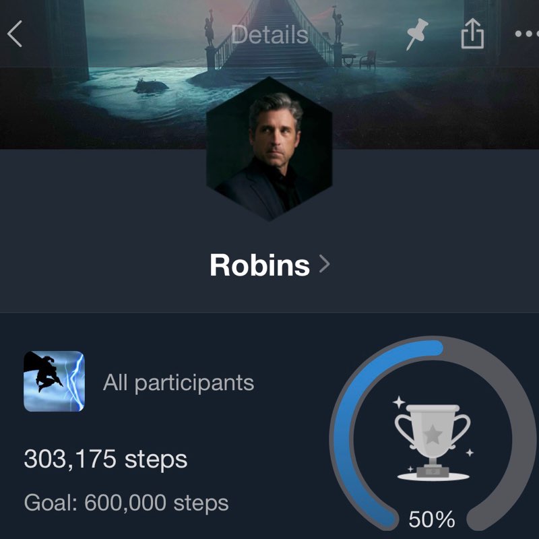The height and width of the screenshot is (539, 539).
Task: Select the All participants label
Action: click(179, 382)
